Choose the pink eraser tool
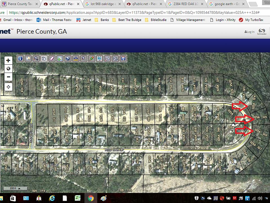Screen dimensions: 270x203 52,58
